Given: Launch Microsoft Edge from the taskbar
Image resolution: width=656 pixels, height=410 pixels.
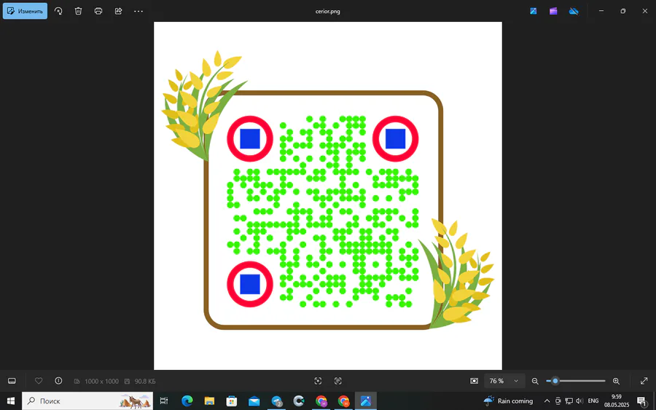Looking at the screenshot, I should click(187, 401).
